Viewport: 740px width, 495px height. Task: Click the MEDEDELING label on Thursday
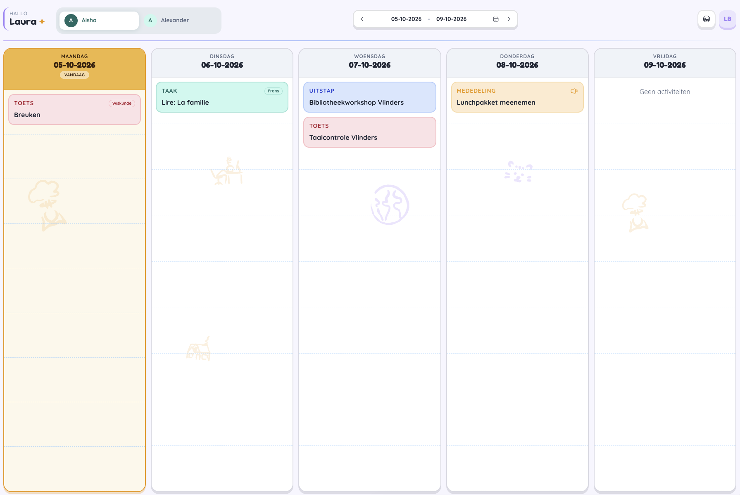tap(476, 91)
